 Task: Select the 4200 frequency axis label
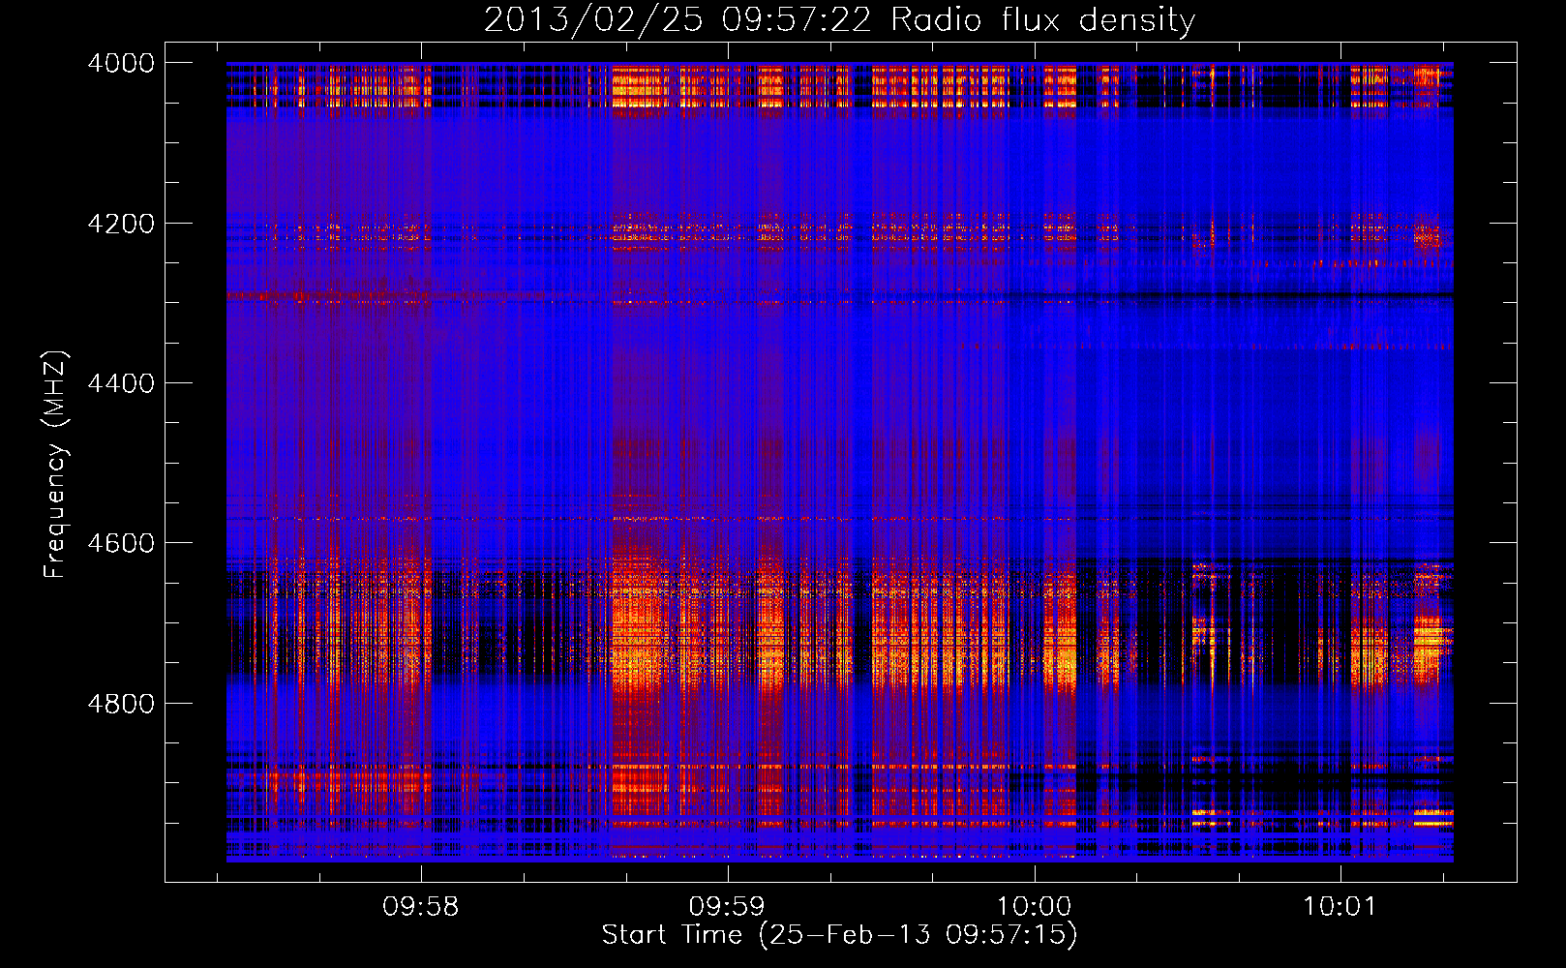pyautogui.click(x=121, y=224)
